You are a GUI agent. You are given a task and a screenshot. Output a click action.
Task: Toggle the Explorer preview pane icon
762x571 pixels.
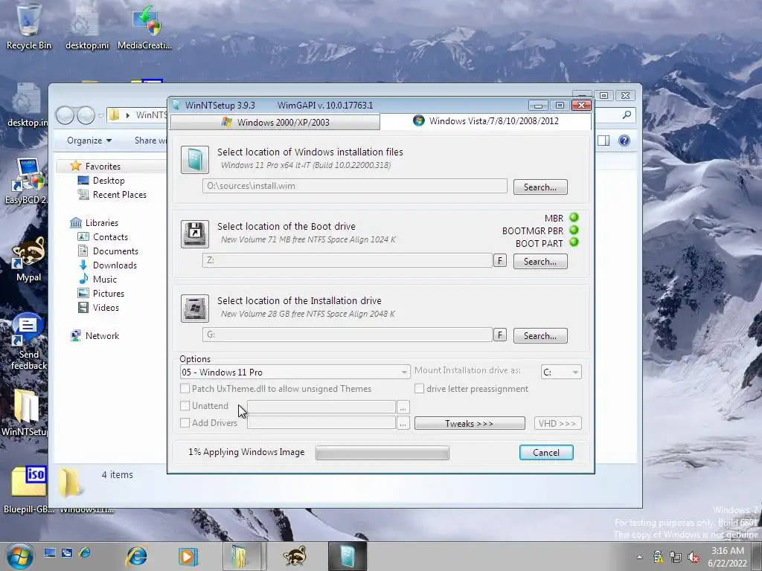[603, 141]
